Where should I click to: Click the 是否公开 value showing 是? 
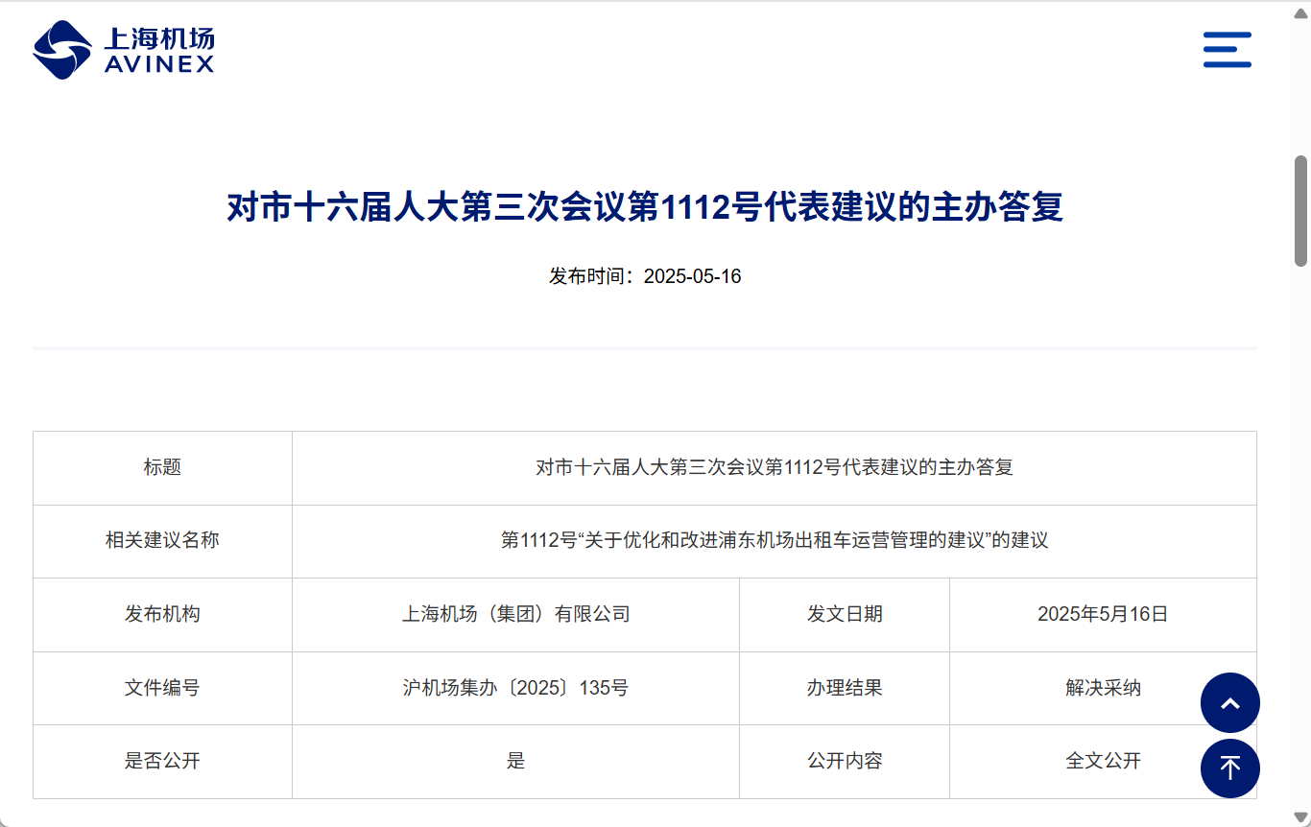coord(515,761)
